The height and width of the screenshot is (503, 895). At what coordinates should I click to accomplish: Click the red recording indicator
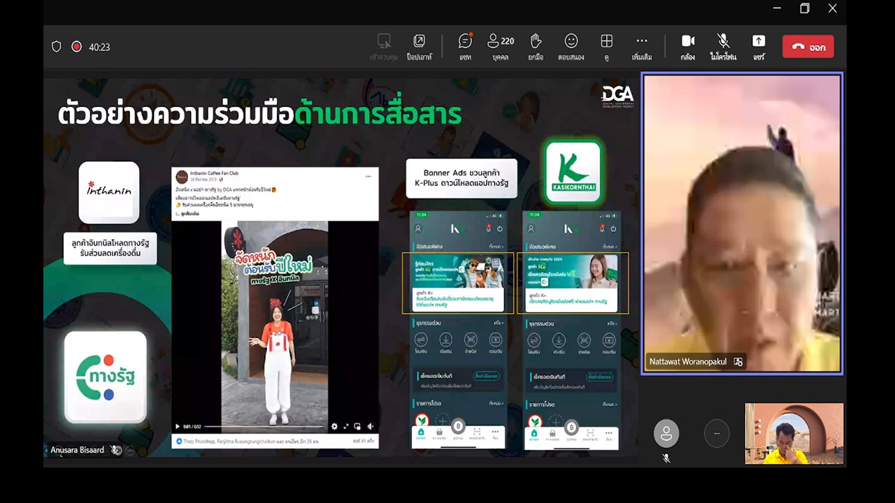point(76,47)
